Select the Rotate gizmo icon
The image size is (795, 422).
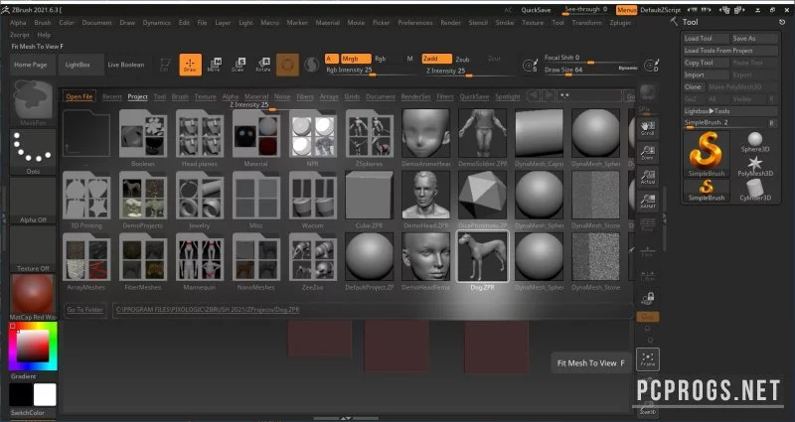263,65
